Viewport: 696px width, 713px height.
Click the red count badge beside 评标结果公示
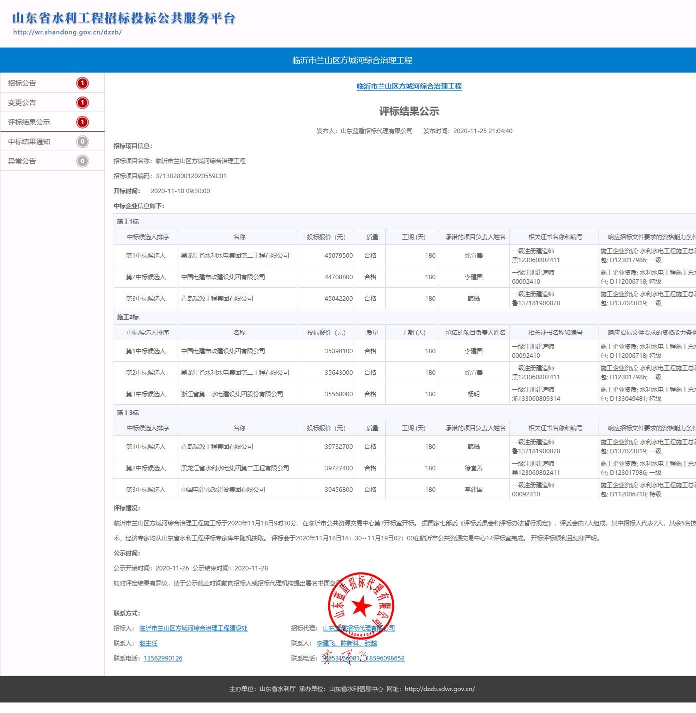(x=82, y=122)
